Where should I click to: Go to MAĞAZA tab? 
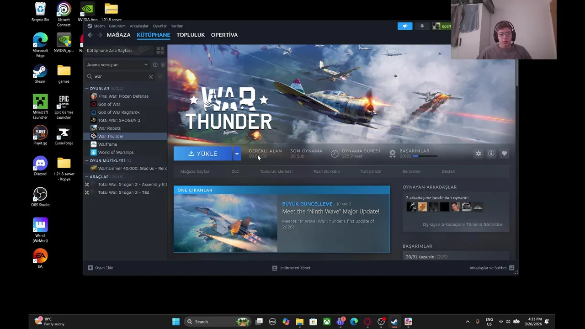click(x=119, y=35)
